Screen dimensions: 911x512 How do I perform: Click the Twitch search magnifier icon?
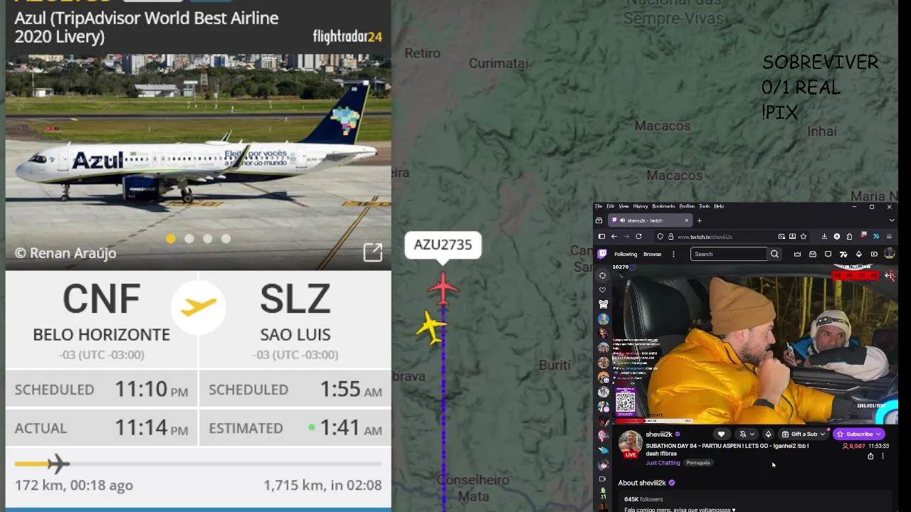[x=774, y=254]
